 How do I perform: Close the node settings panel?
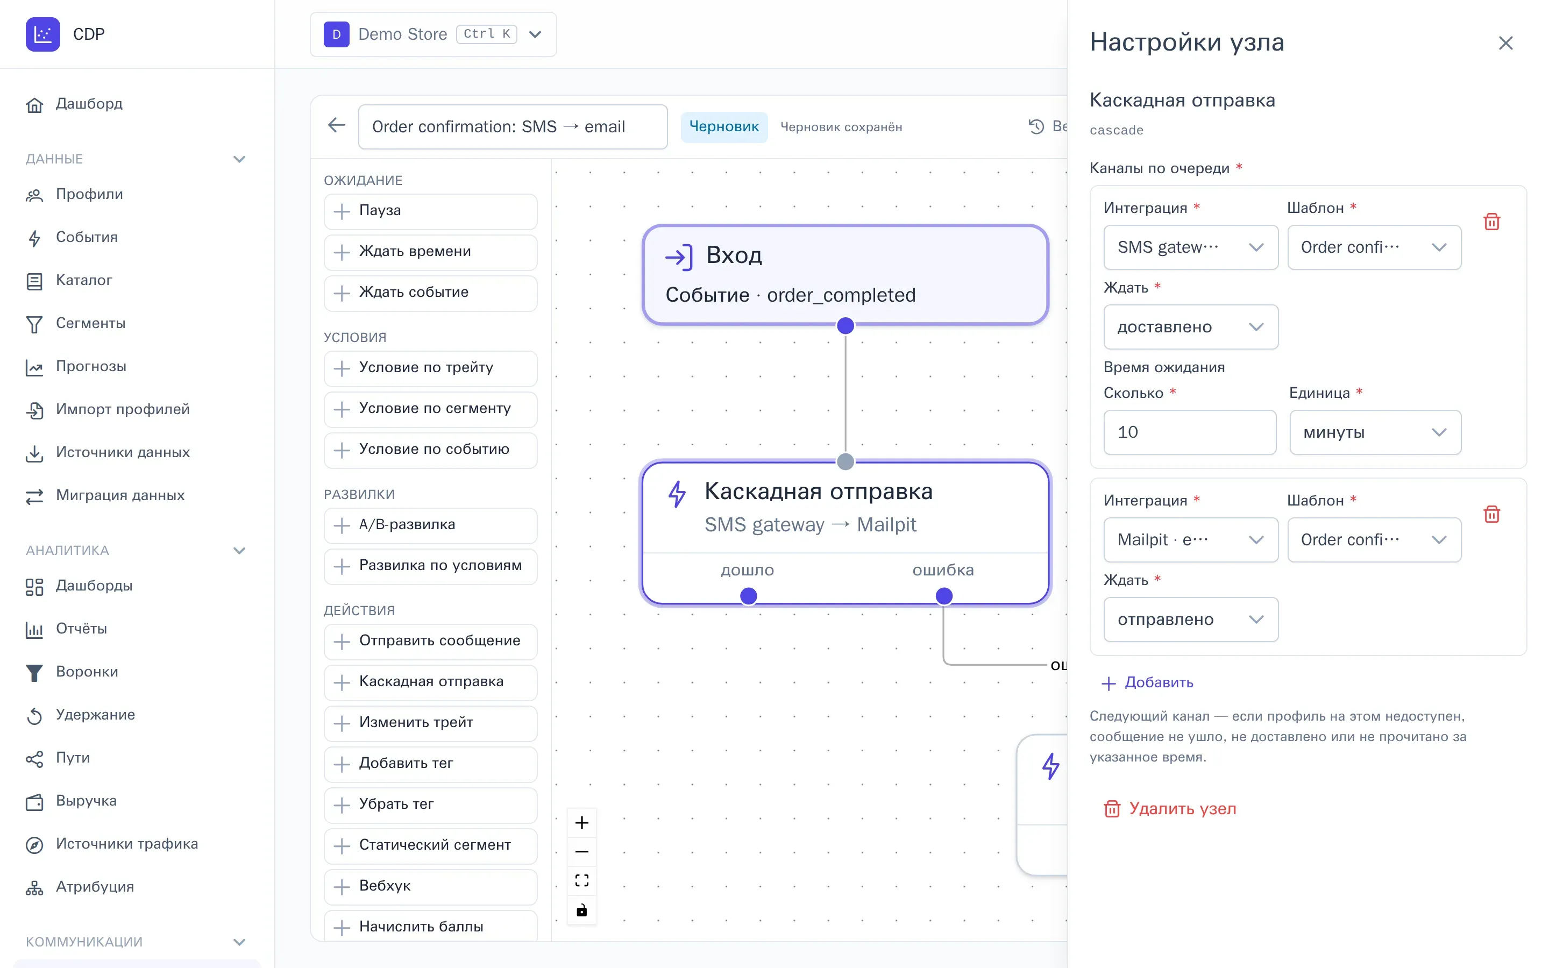point(1505,43)
